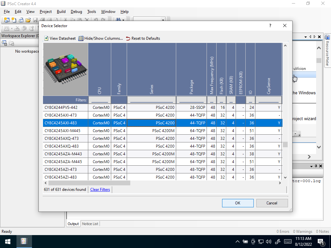Open the Debug menu

[76, 12]
